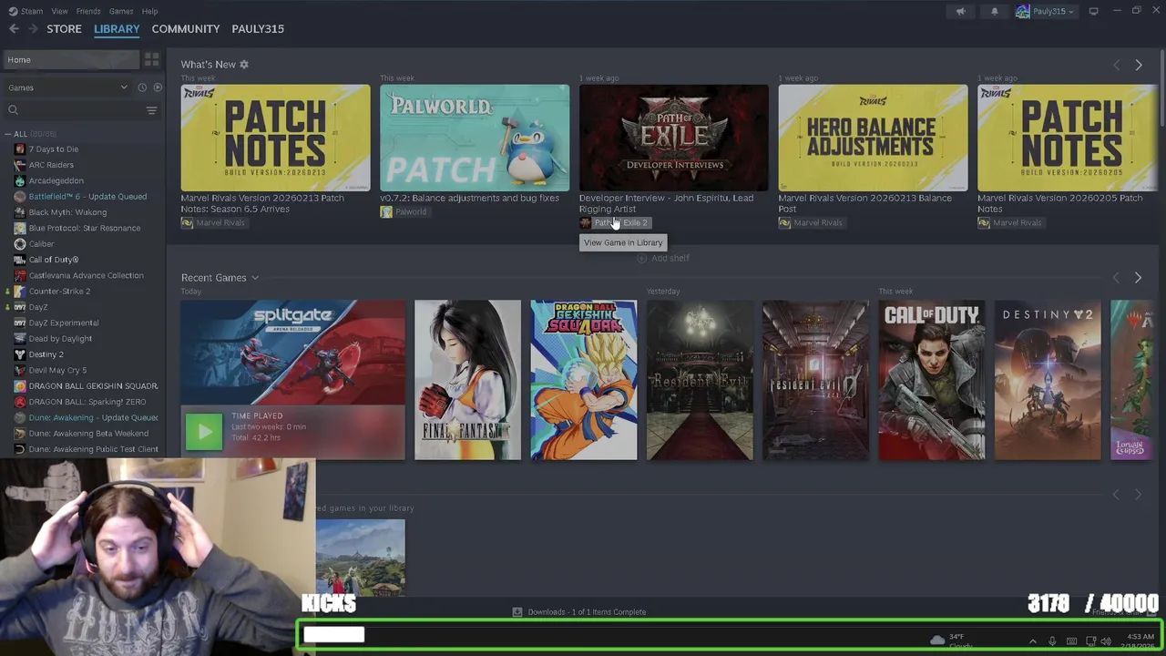The height and width of the screenshot is (656, 1166).
Task: Select DRAGON BALL: Sparking! ZERO in the list
Action: point(87,402)
